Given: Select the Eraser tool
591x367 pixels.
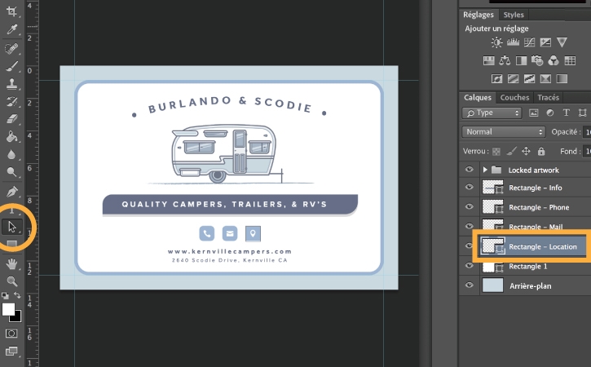Looking at the screenshot, I should coord(11,119).
